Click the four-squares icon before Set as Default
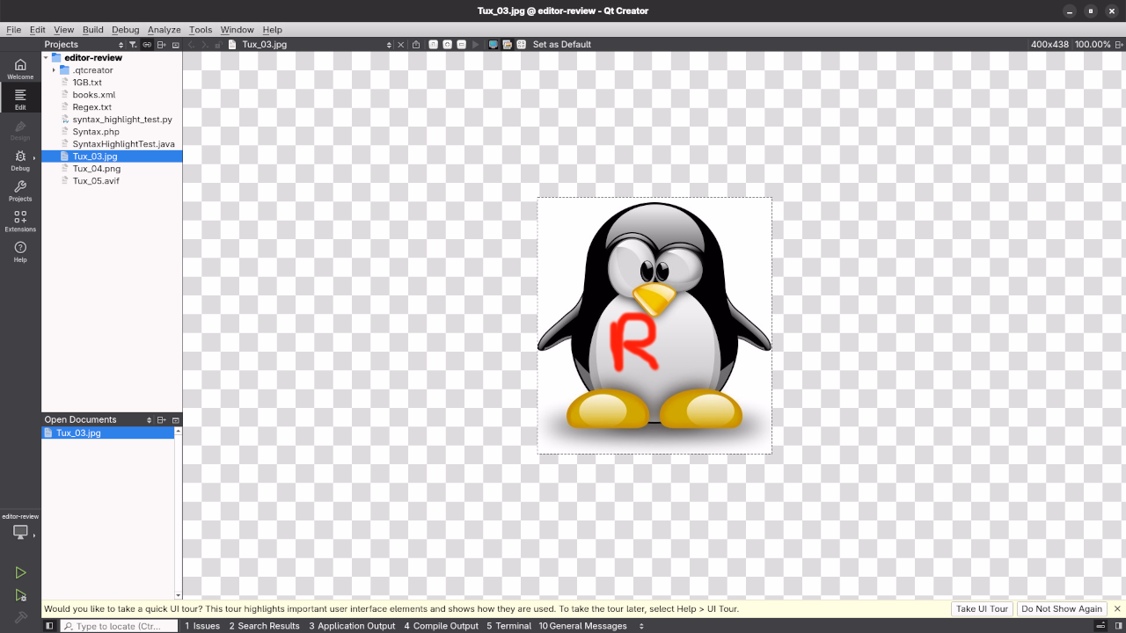The width and height of the screenshot is (1126, 633). (522, 44)
